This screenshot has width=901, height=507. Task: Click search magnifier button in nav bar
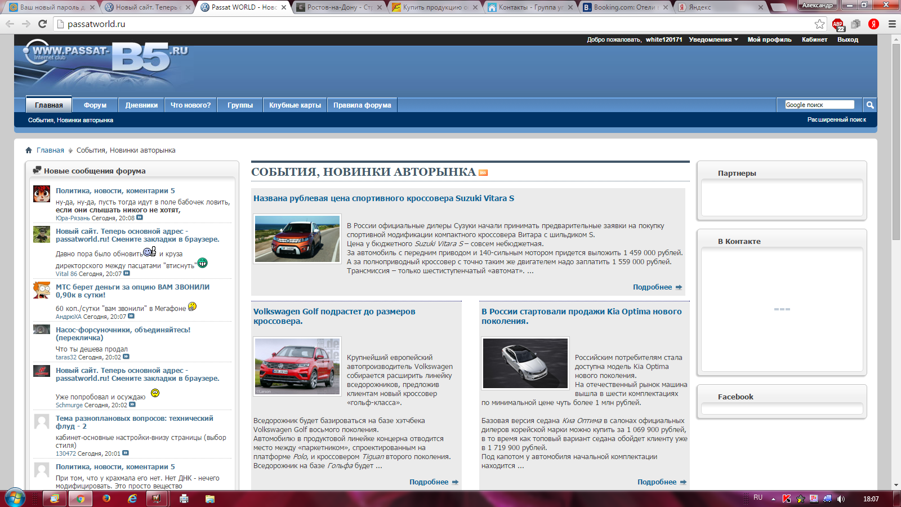(x=870, y=105)
